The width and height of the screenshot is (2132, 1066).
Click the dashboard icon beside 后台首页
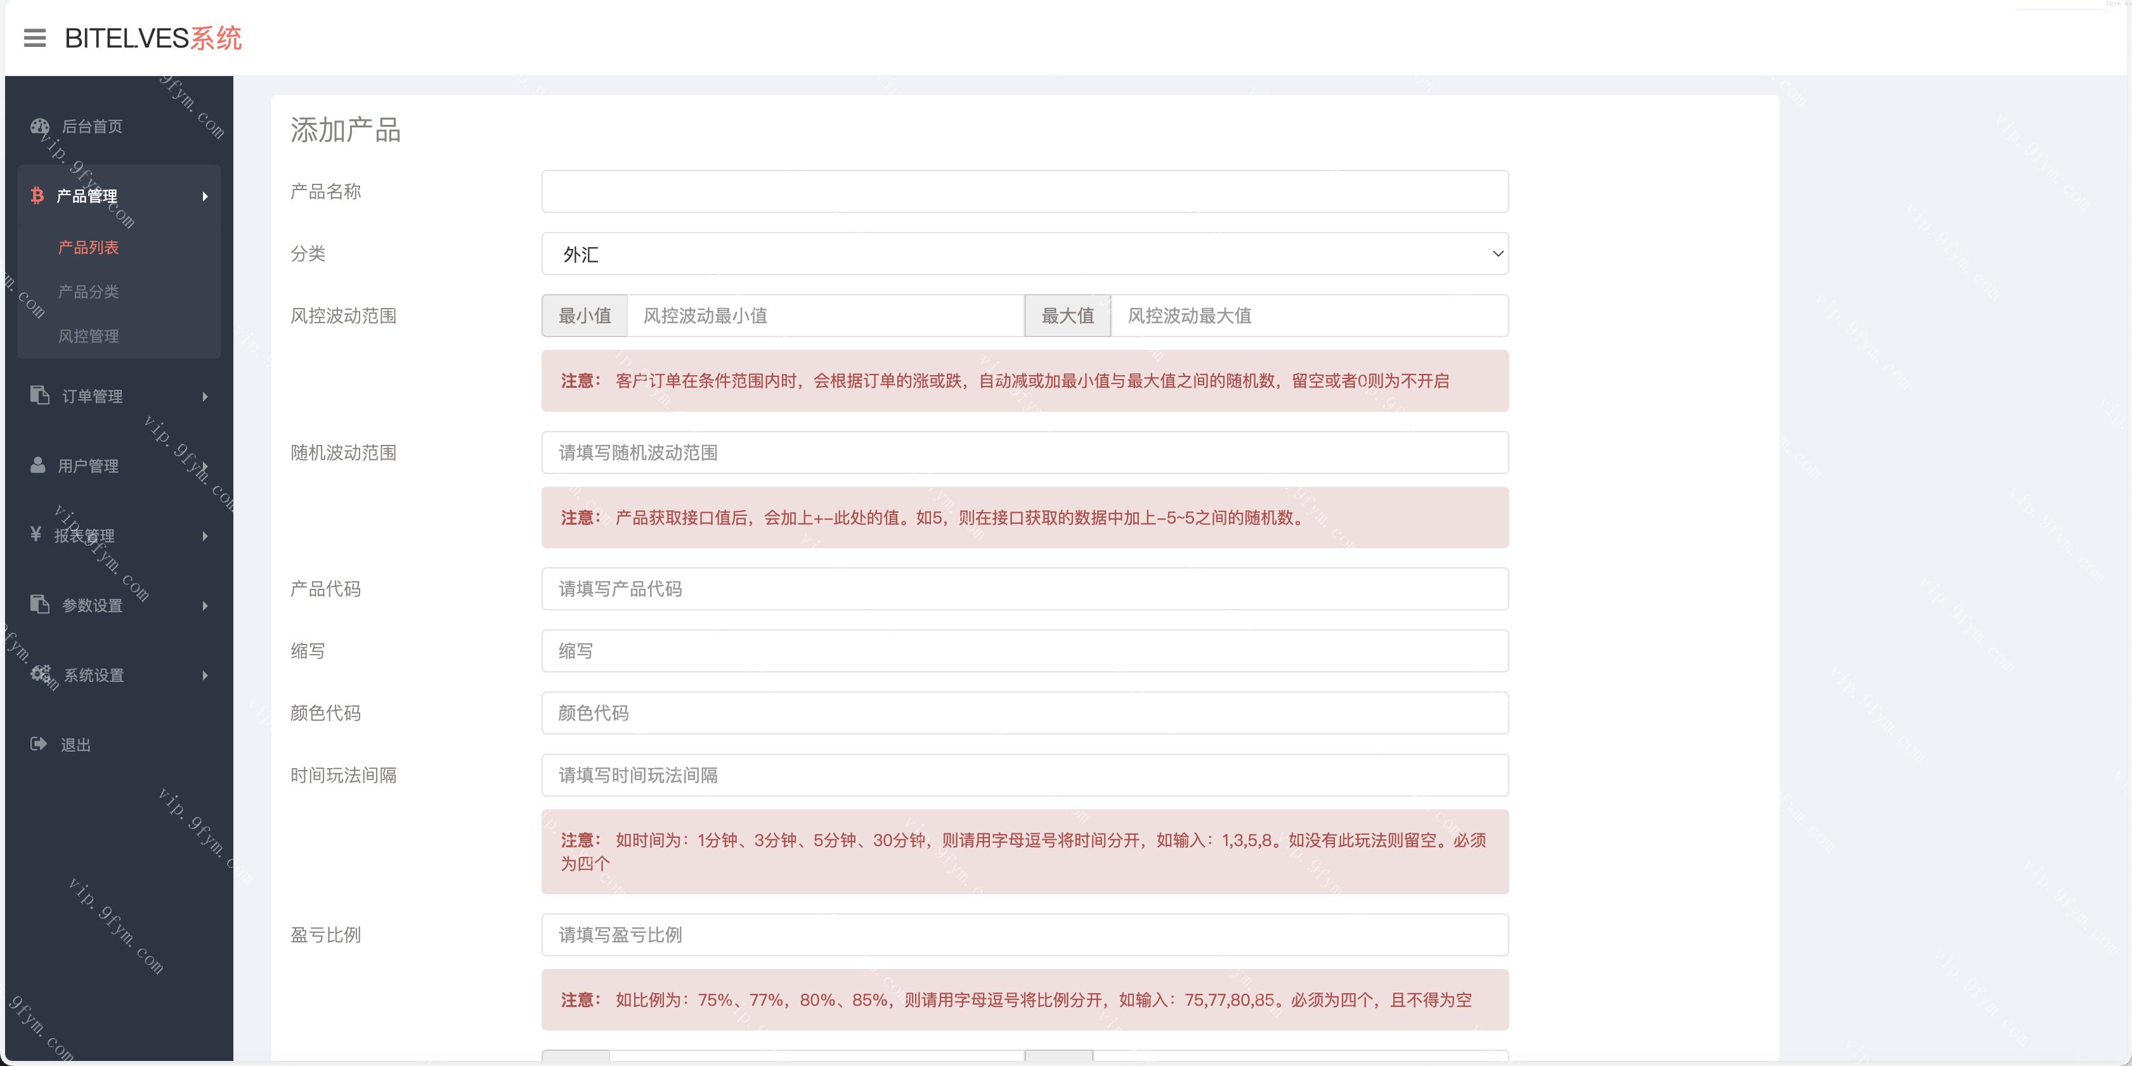pos(40,127)
